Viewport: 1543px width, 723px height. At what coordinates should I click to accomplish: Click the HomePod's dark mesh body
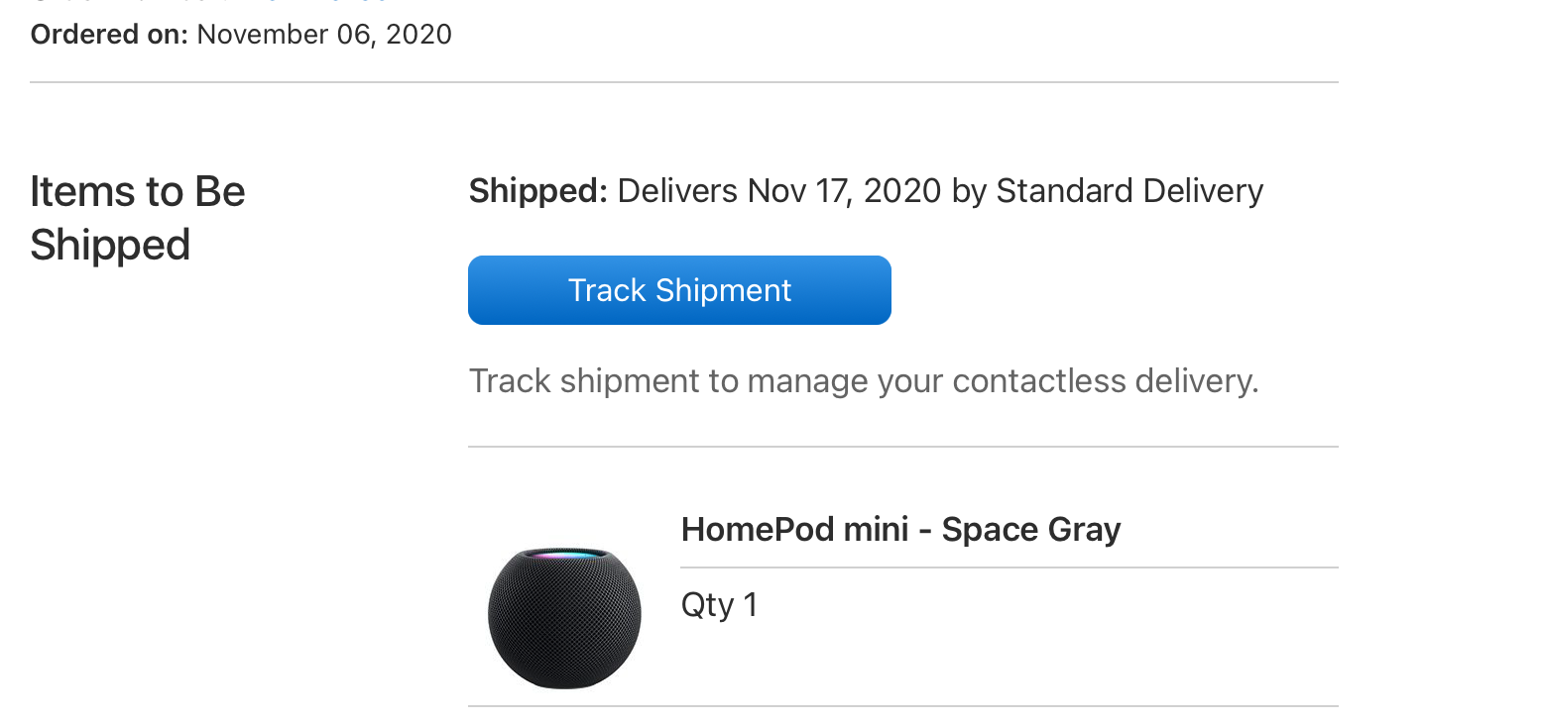pos(564,624)
